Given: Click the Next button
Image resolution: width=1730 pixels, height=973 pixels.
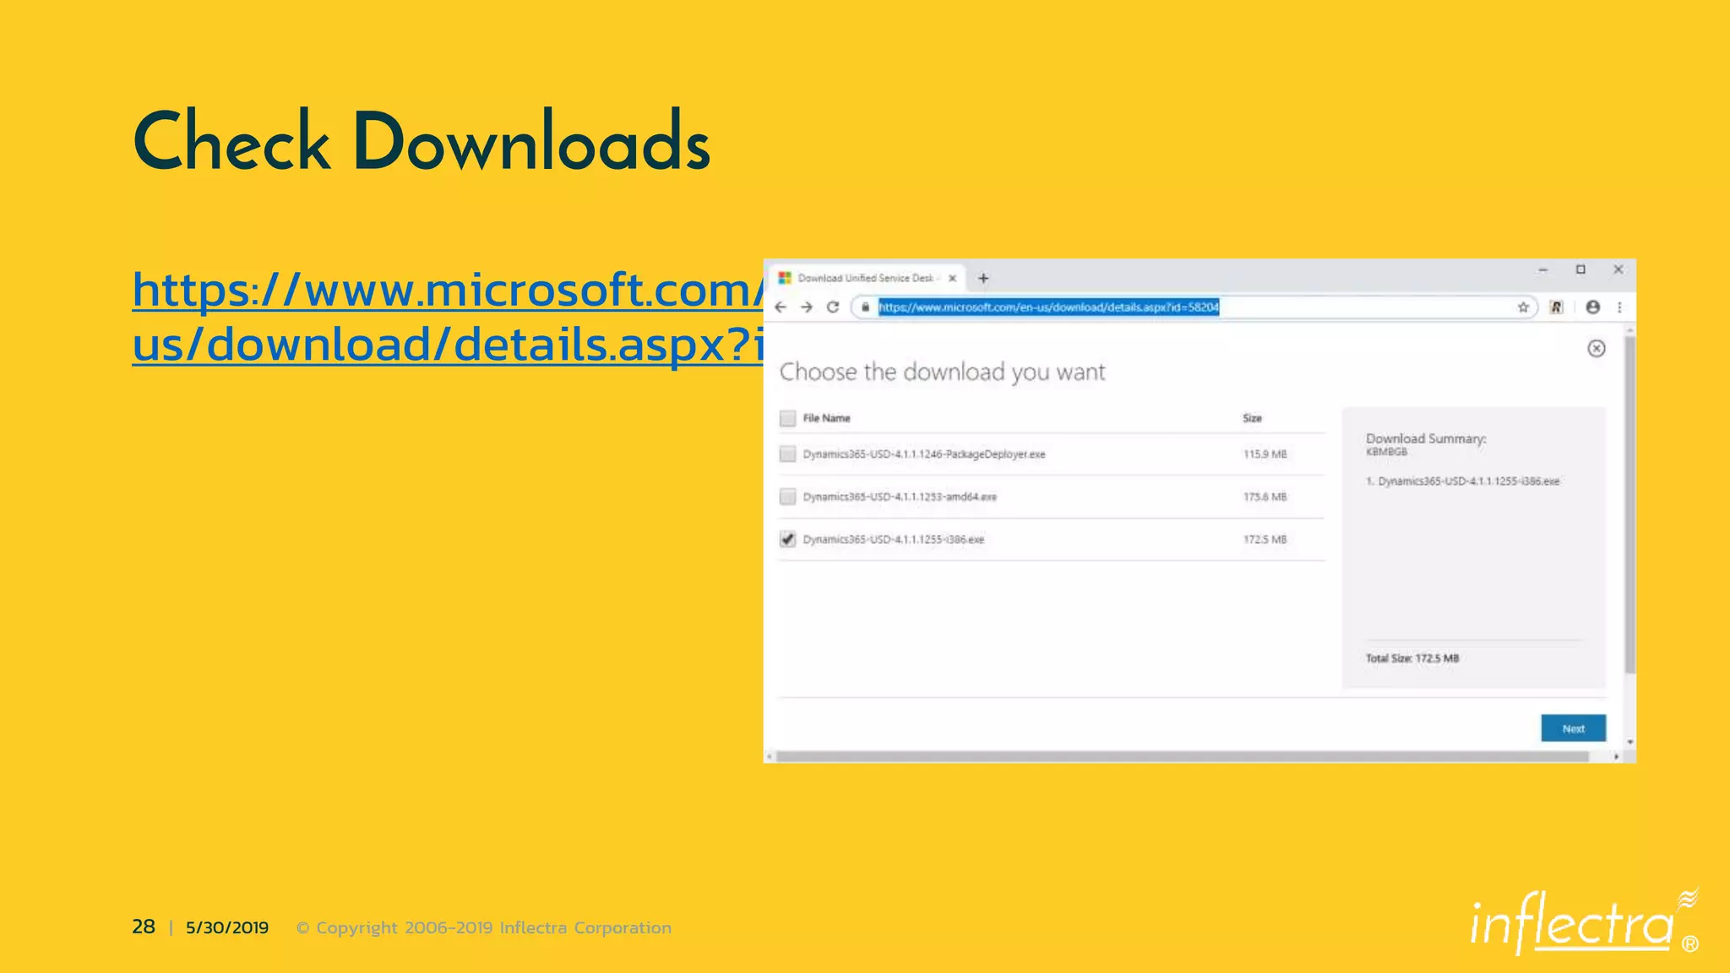Looking at the screenshot, I should click(1573, 728).
